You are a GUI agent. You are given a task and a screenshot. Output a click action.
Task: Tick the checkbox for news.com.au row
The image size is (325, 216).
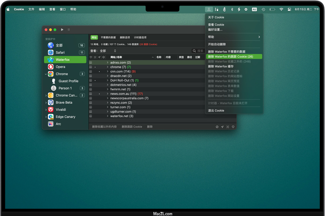(x=91, y=94)
